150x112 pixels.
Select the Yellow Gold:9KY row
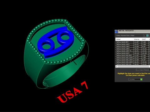tap(132, 42)
